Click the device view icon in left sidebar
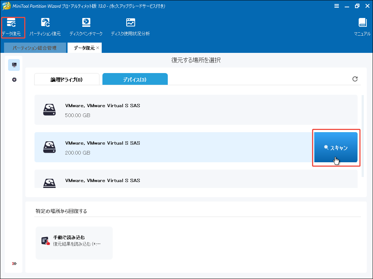Image resolution: width=373 pixels, height=279 pixels. pyautogui.click(x=14, y=65)
